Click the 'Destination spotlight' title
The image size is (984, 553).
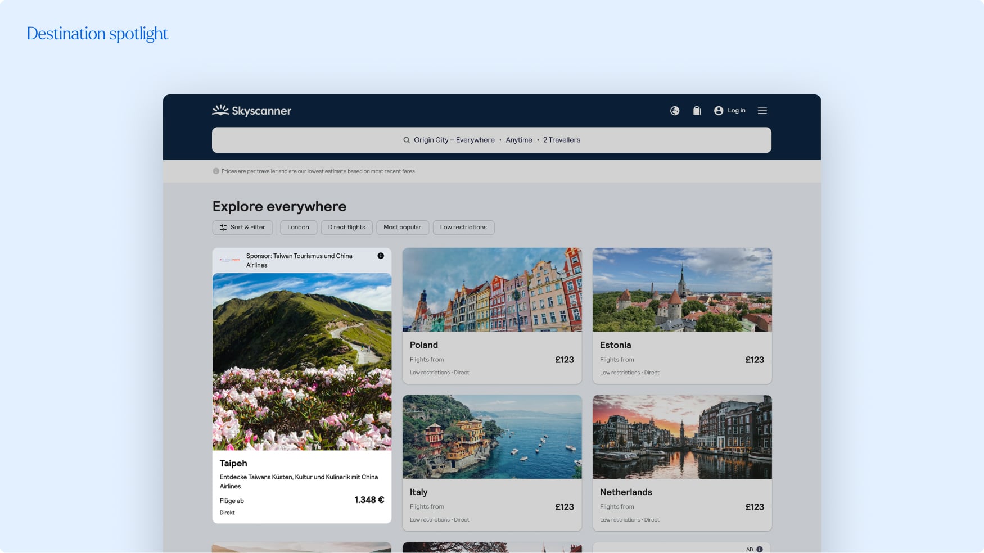[97, 34]
